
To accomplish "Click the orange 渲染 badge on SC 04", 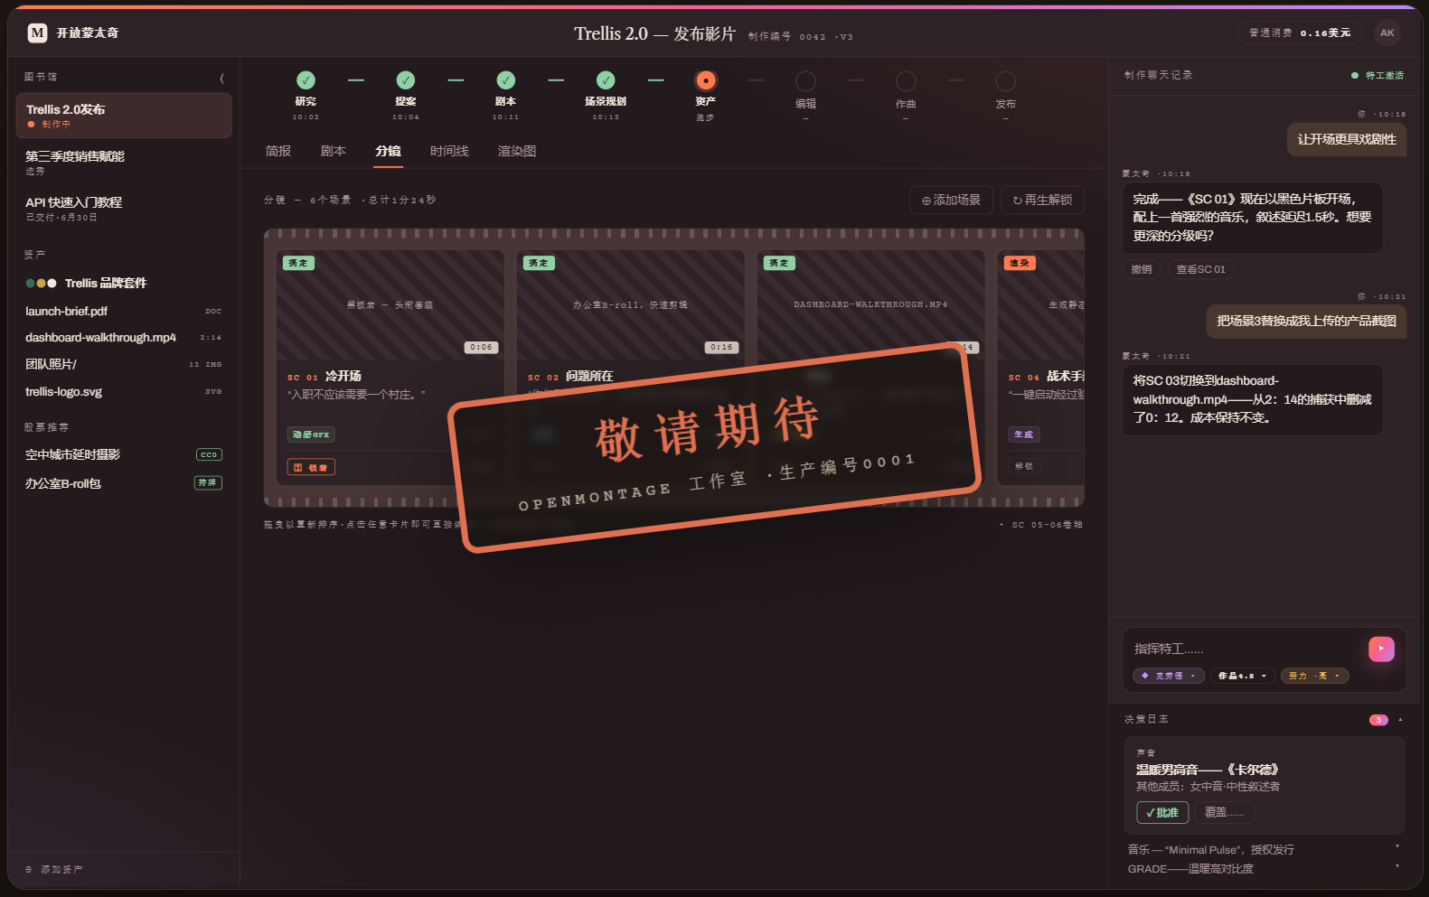I will point(1020,263).
